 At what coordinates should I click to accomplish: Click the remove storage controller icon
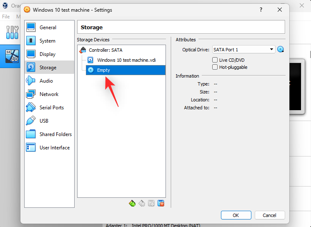(142, 203)
